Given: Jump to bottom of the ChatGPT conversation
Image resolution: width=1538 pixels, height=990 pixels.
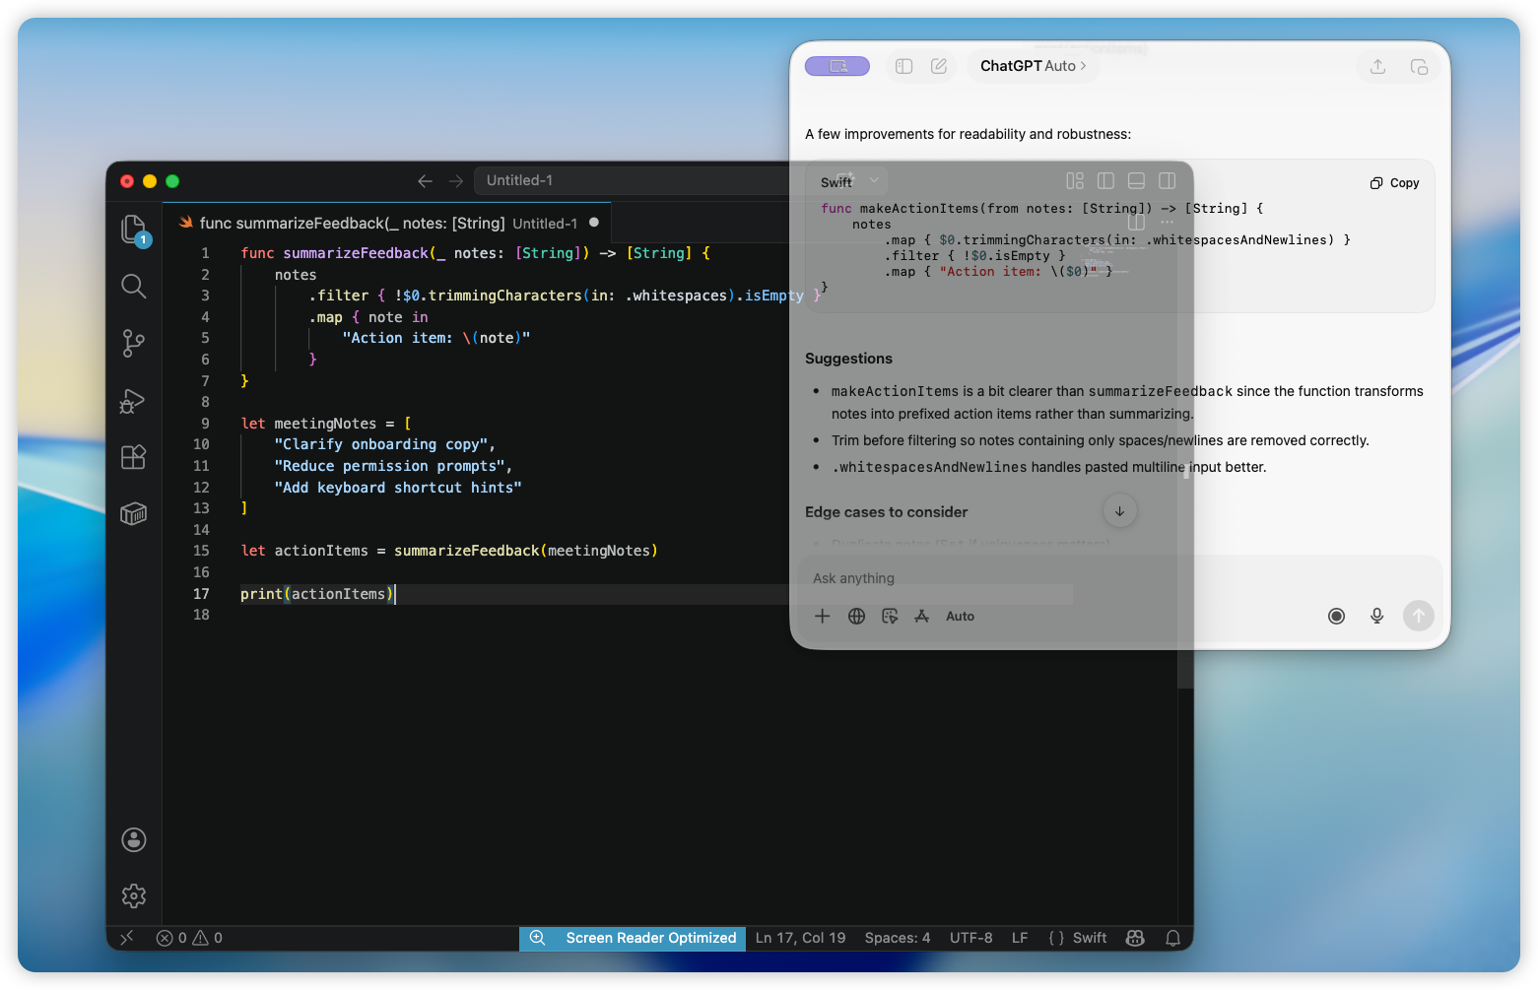Looking at the screenshot, I should click(1119, 511).
